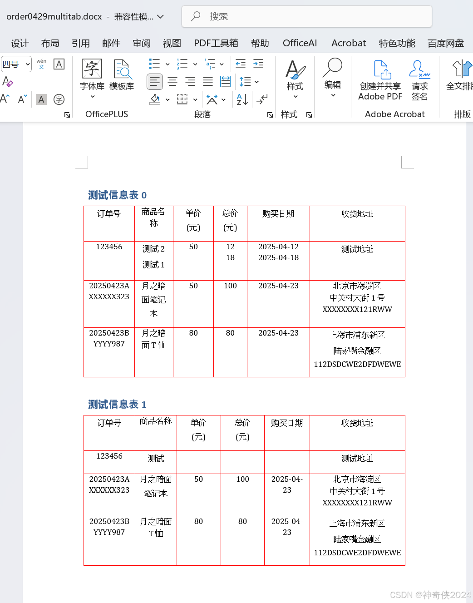Toggle align left
The image size is (473, 603).
pos(155,82)
